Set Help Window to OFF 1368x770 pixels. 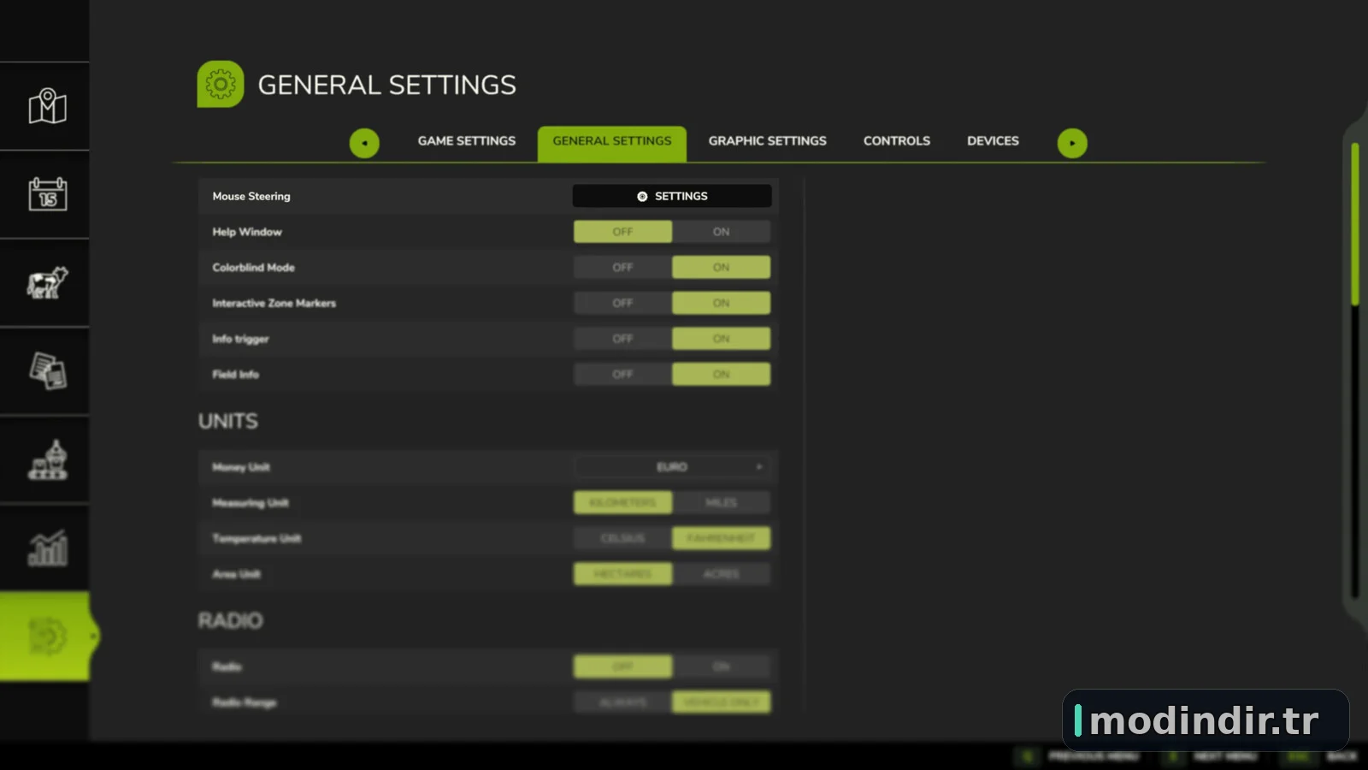tap(622, 232)
